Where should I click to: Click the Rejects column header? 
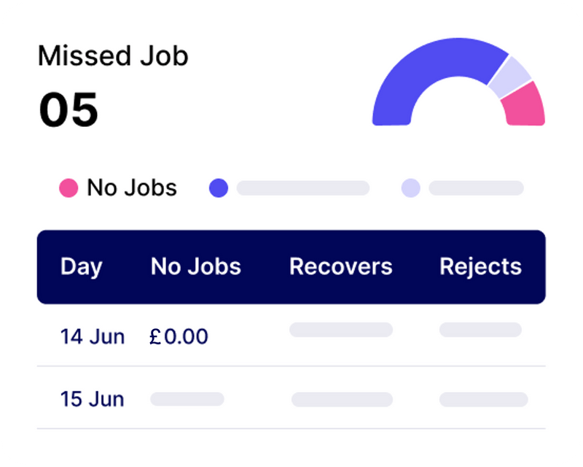coord(481,266)
